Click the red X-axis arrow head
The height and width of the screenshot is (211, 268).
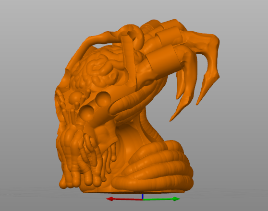pos(110,199)
